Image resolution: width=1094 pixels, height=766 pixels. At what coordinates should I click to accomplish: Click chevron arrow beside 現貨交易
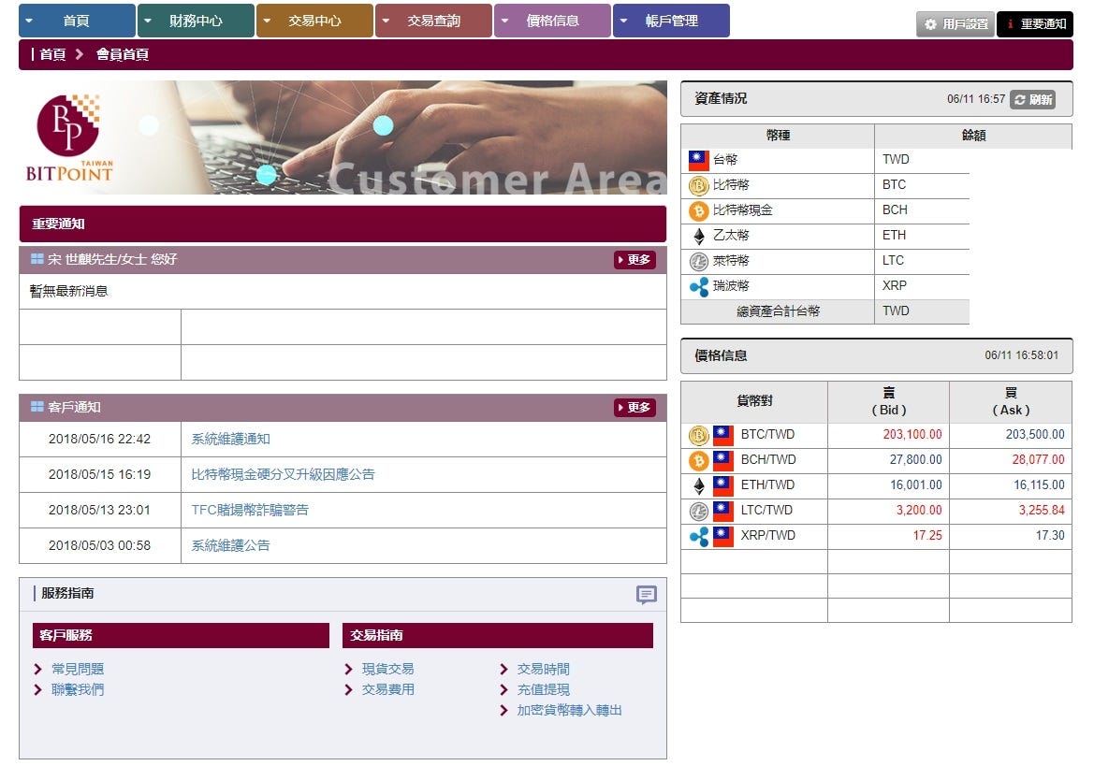348,669
